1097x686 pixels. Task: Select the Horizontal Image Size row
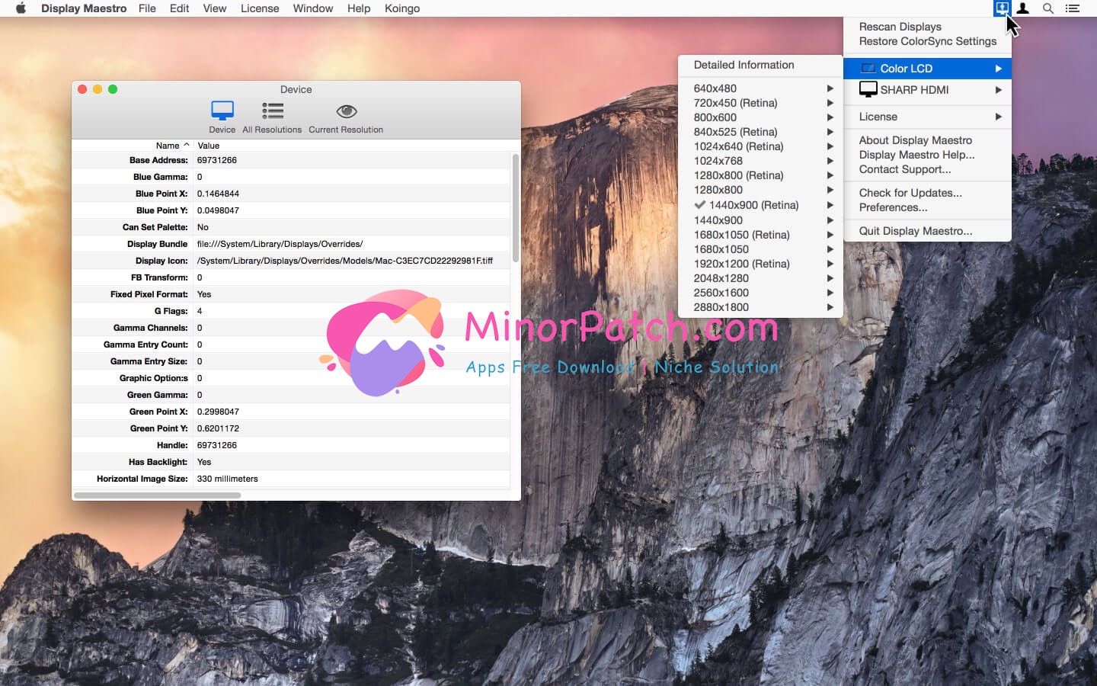point(291,479)
